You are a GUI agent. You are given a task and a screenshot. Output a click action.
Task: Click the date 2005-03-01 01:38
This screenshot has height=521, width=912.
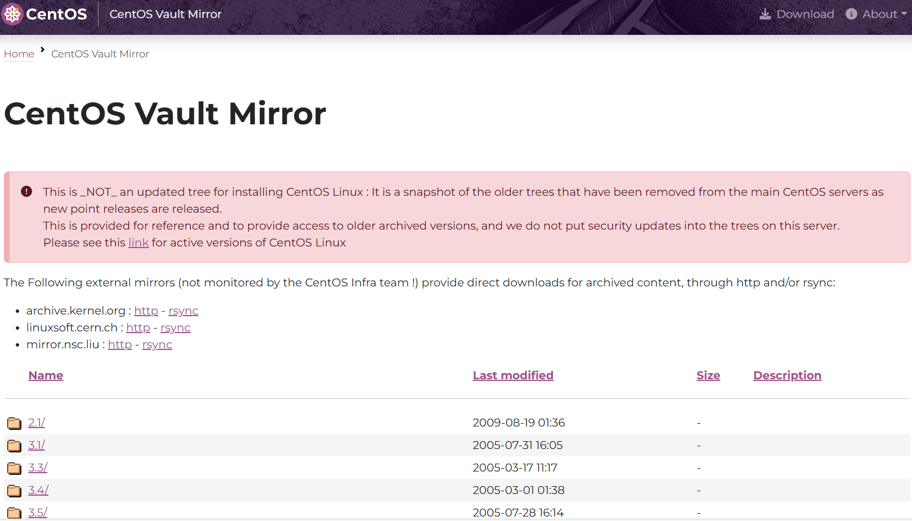518,490
